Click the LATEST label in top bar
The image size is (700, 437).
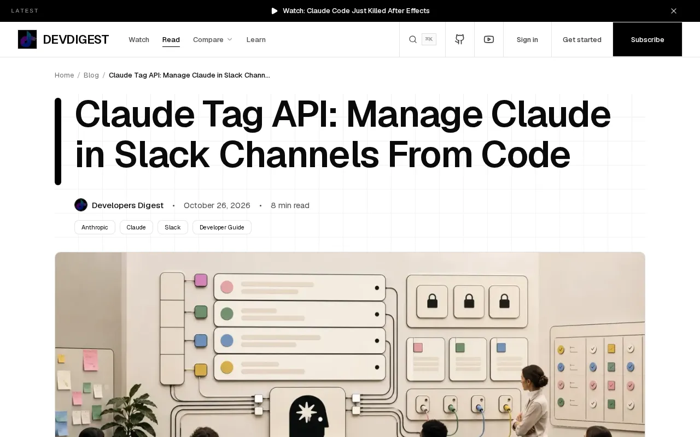(25, 11)
